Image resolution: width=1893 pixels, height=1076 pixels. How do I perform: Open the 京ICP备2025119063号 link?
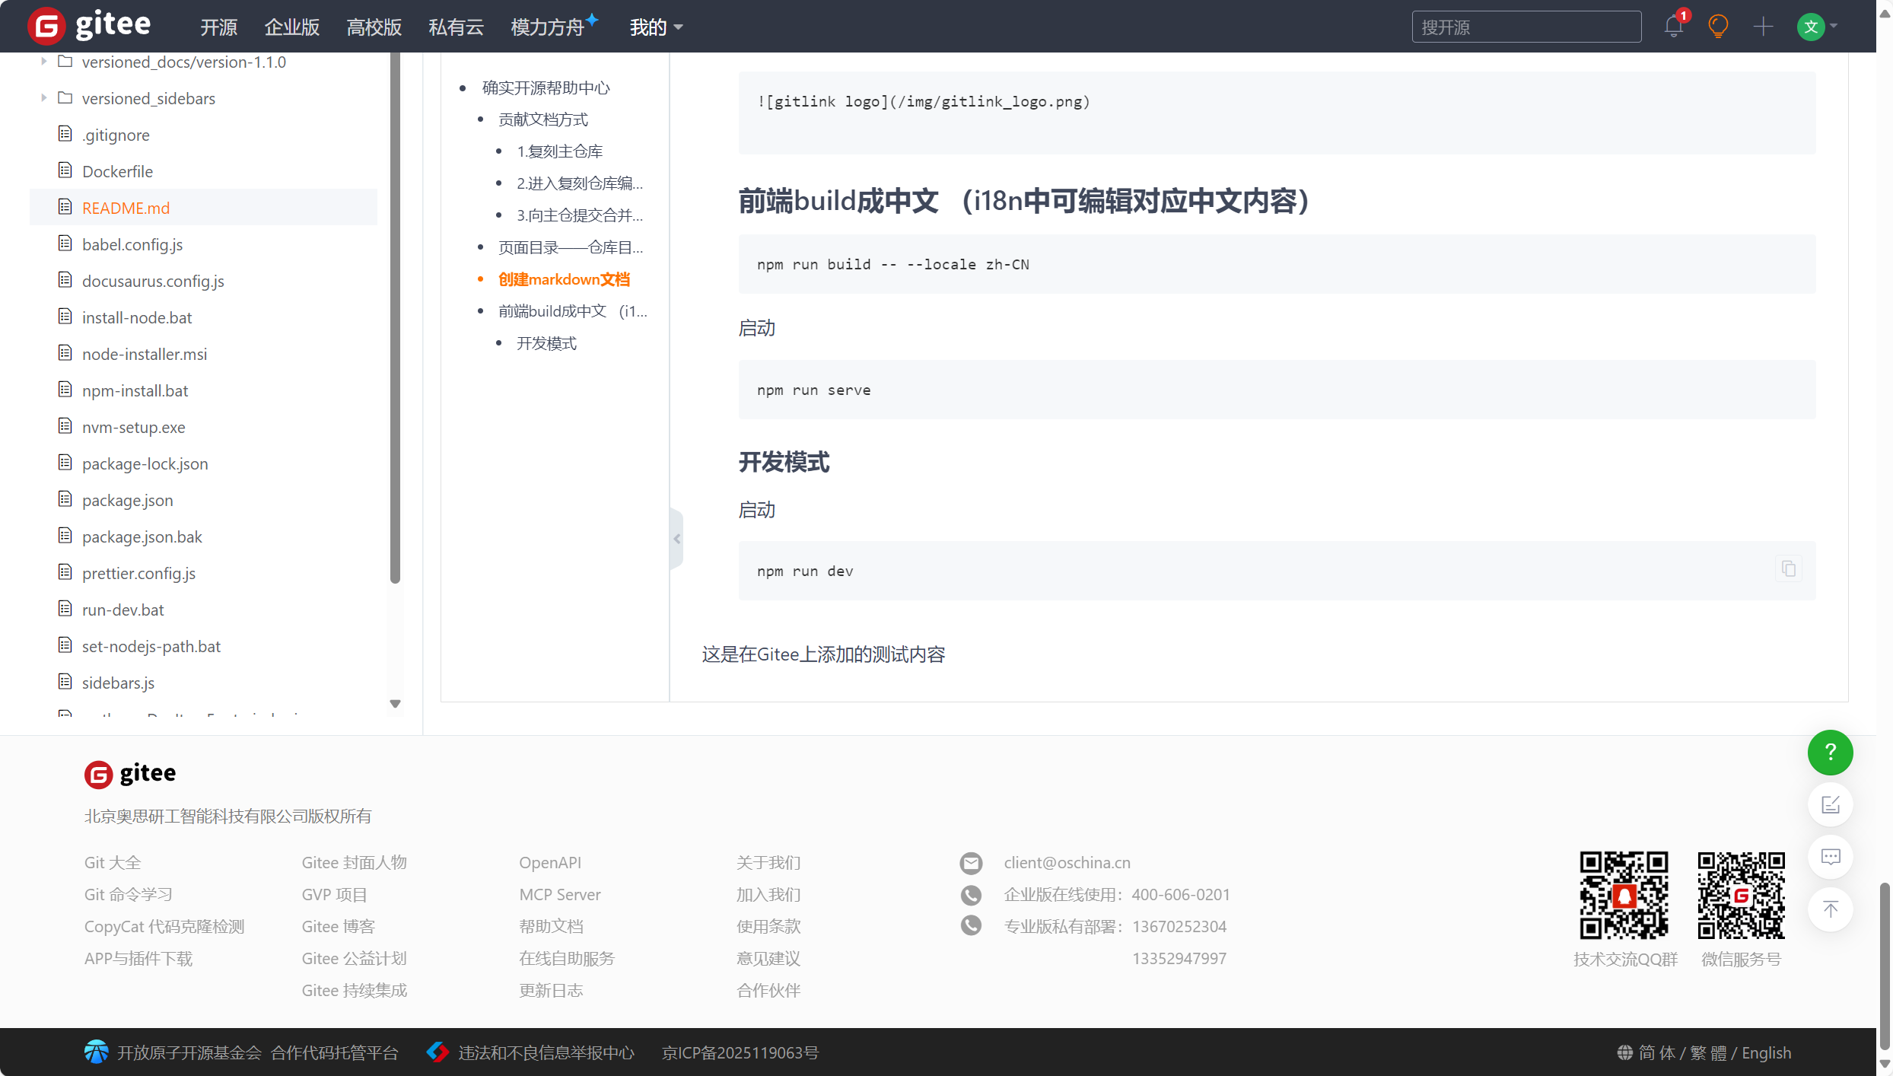coord(740,1052)
